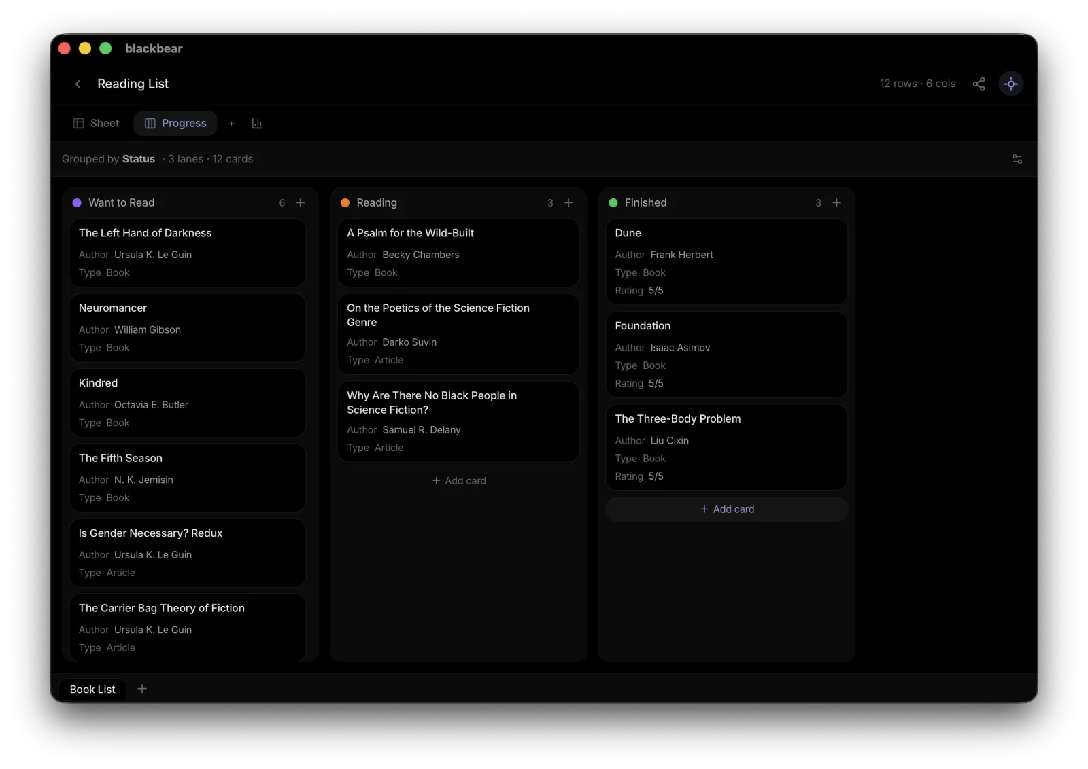Screen dimensions: 1088x769
Task: Select the Progress view tab
Action: 175,124
